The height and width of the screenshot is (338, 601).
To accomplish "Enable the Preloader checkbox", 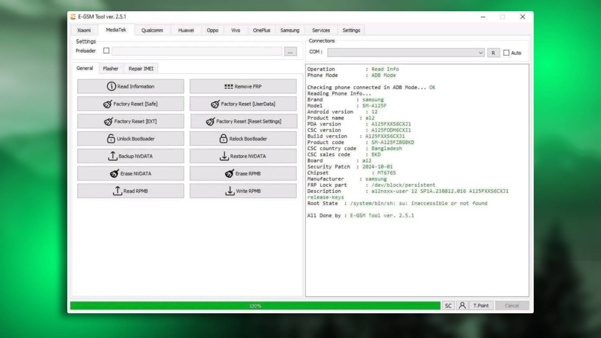I will [106, 51].
